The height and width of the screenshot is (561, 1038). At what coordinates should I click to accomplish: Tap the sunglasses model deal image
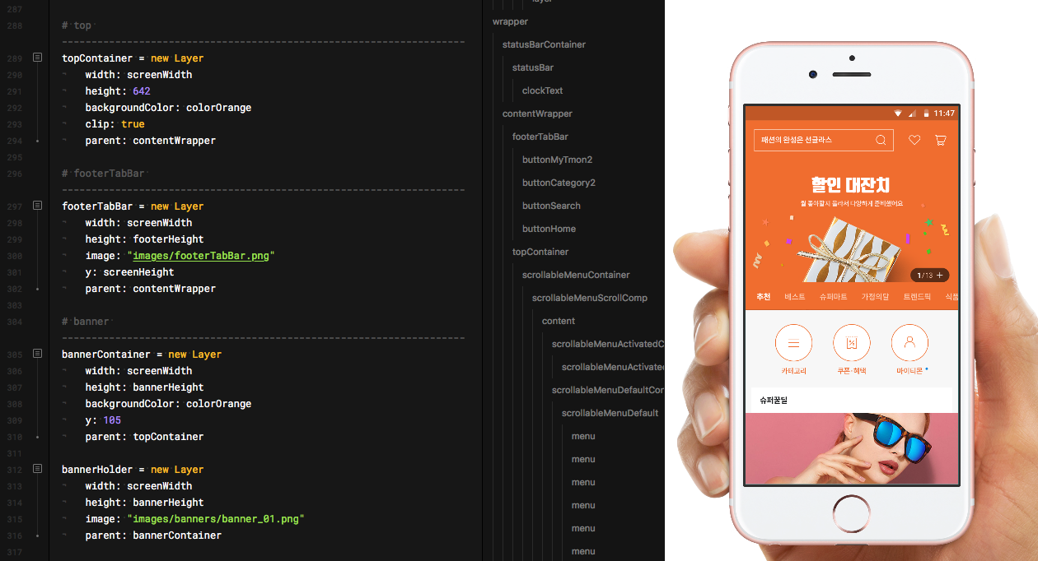click(x=851, y=448)
